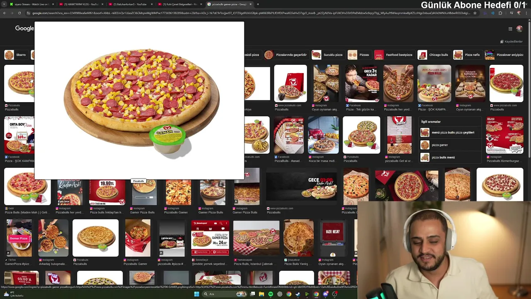Open the Chrome extensions puzzle icon
The width and height of the screenshot is (531, 299).
click(500, 13)
